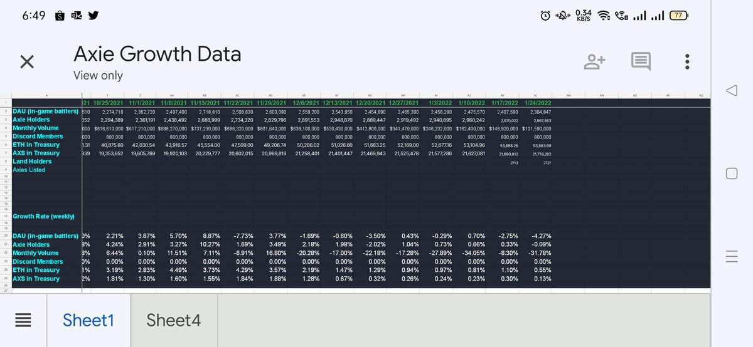Tap the Shopee bag notification icon
This screenshot has height=347, width=753.
tap(59, 16)
